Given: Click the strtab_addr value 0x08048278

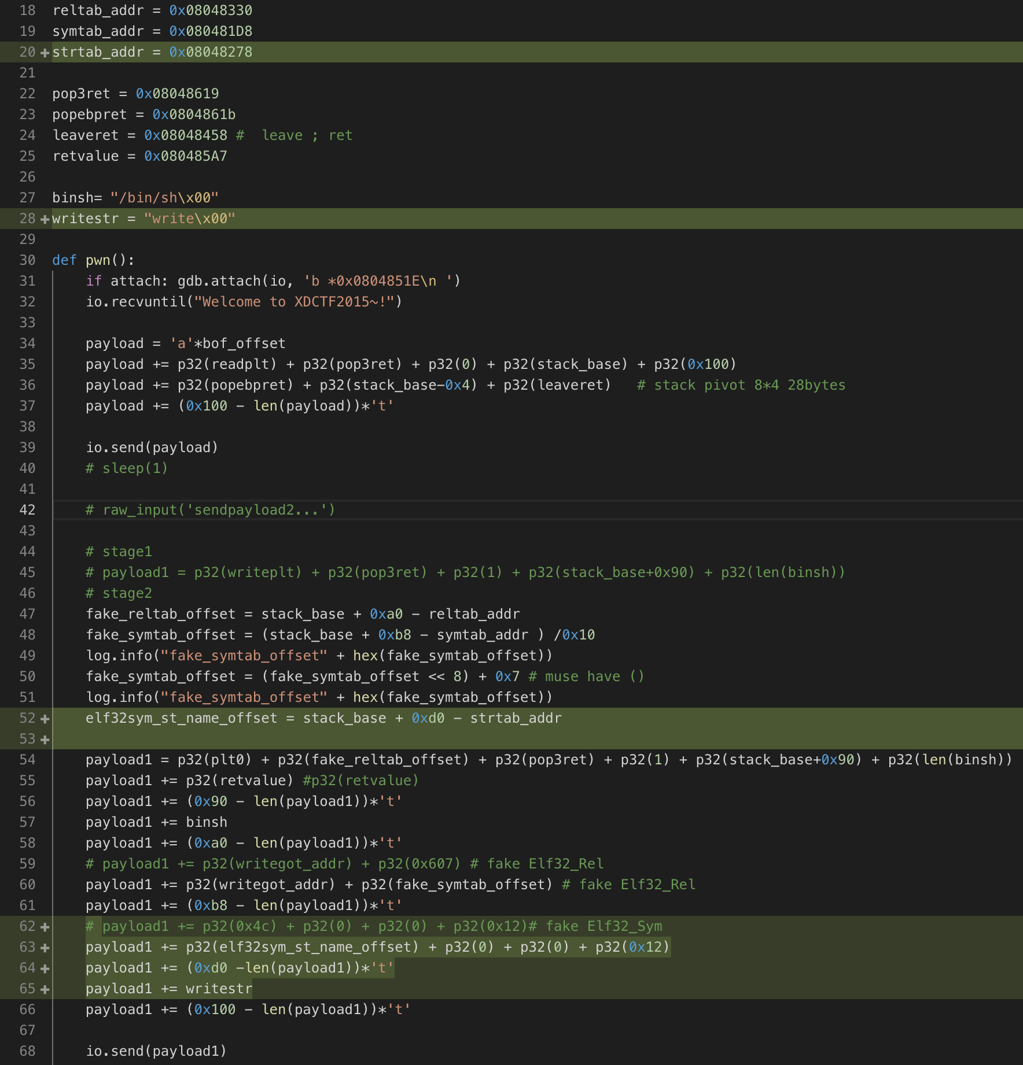Looking at the screenshot, I should [x=211, y=52].
